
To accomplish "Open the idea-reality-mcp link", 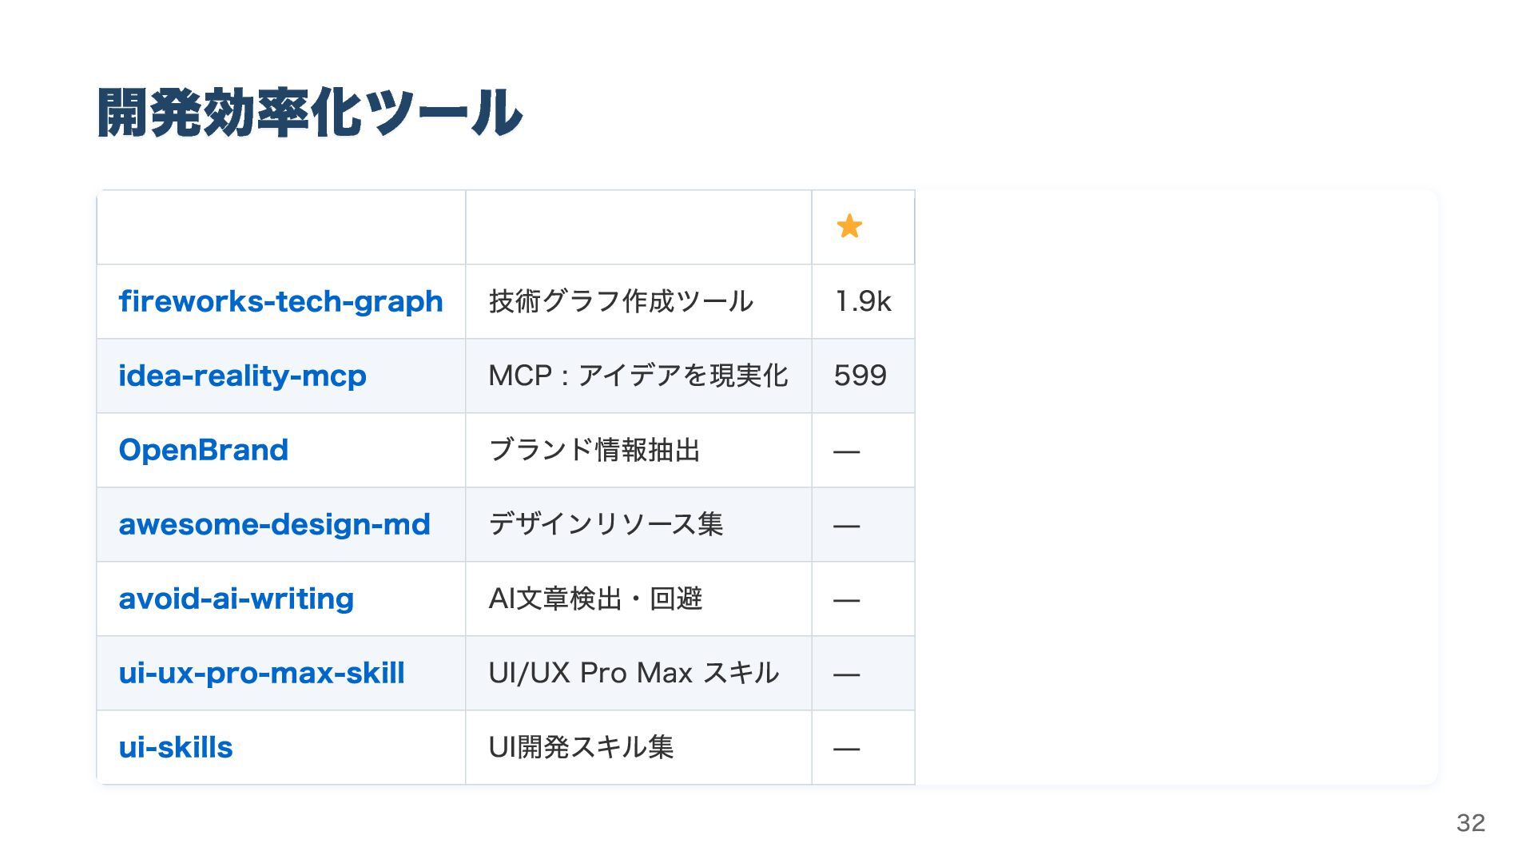I will click(242, 376).
